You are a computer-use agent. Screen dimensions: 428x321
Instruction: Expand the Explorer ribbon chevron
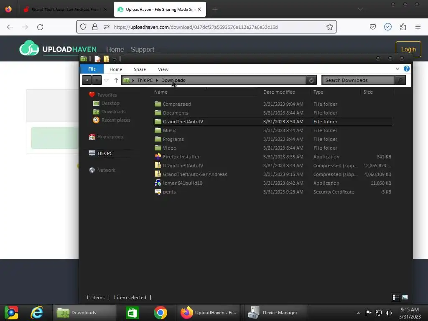397,69
